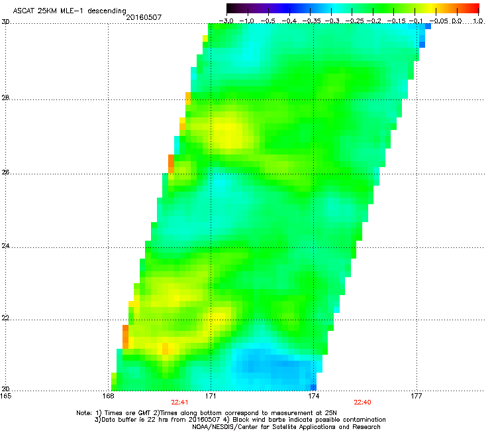Click the longitude label 177 on the bottom axis
Image resolution: width=490 pixels, height=431 pixels.
click(x=416, y=397)
